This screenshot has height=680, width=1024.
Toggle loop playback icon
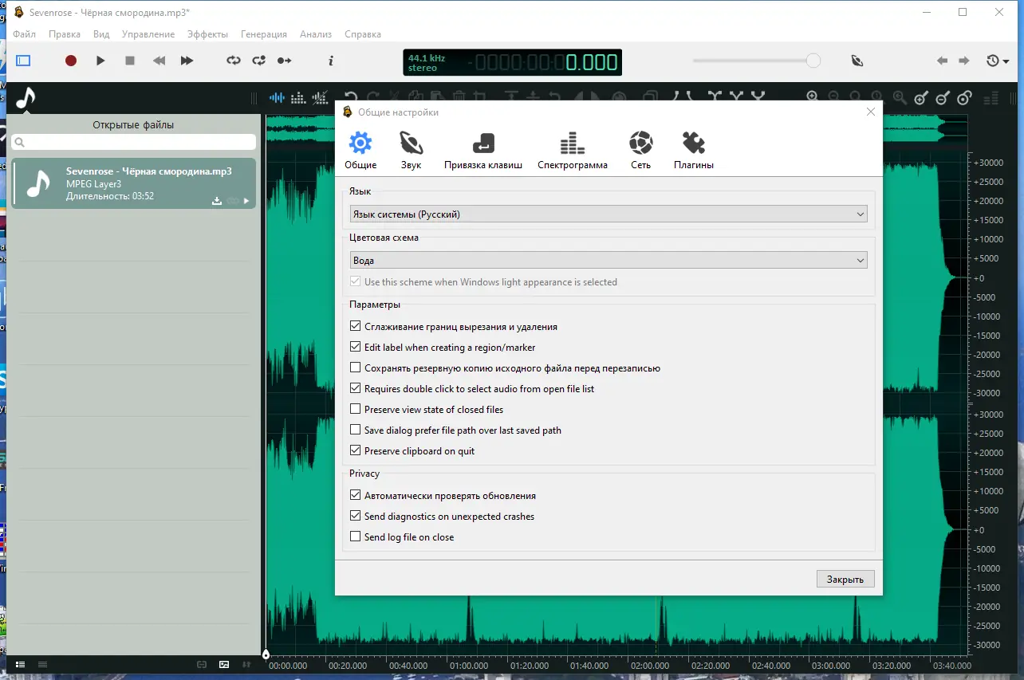[234, 61]
